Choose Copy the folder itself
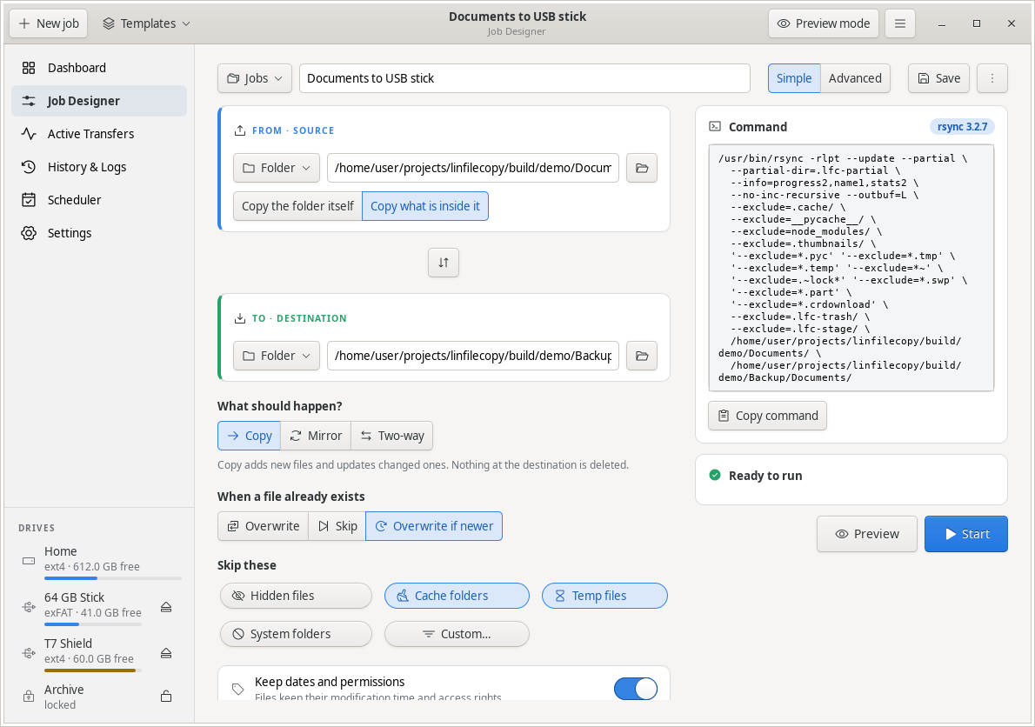 click(x=297, y=206)
